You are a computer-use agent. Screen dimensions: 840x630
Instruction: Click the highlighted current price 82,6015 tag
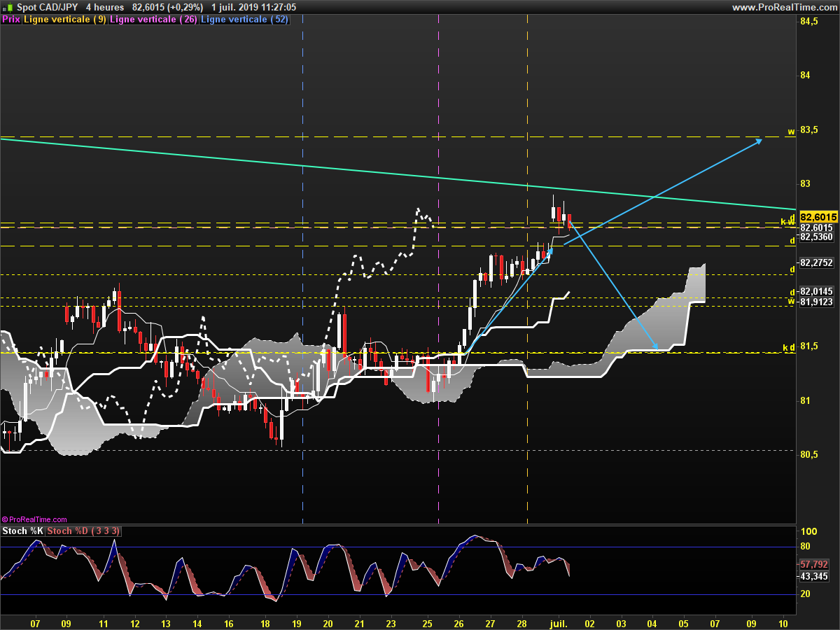(x=818, y=217)
